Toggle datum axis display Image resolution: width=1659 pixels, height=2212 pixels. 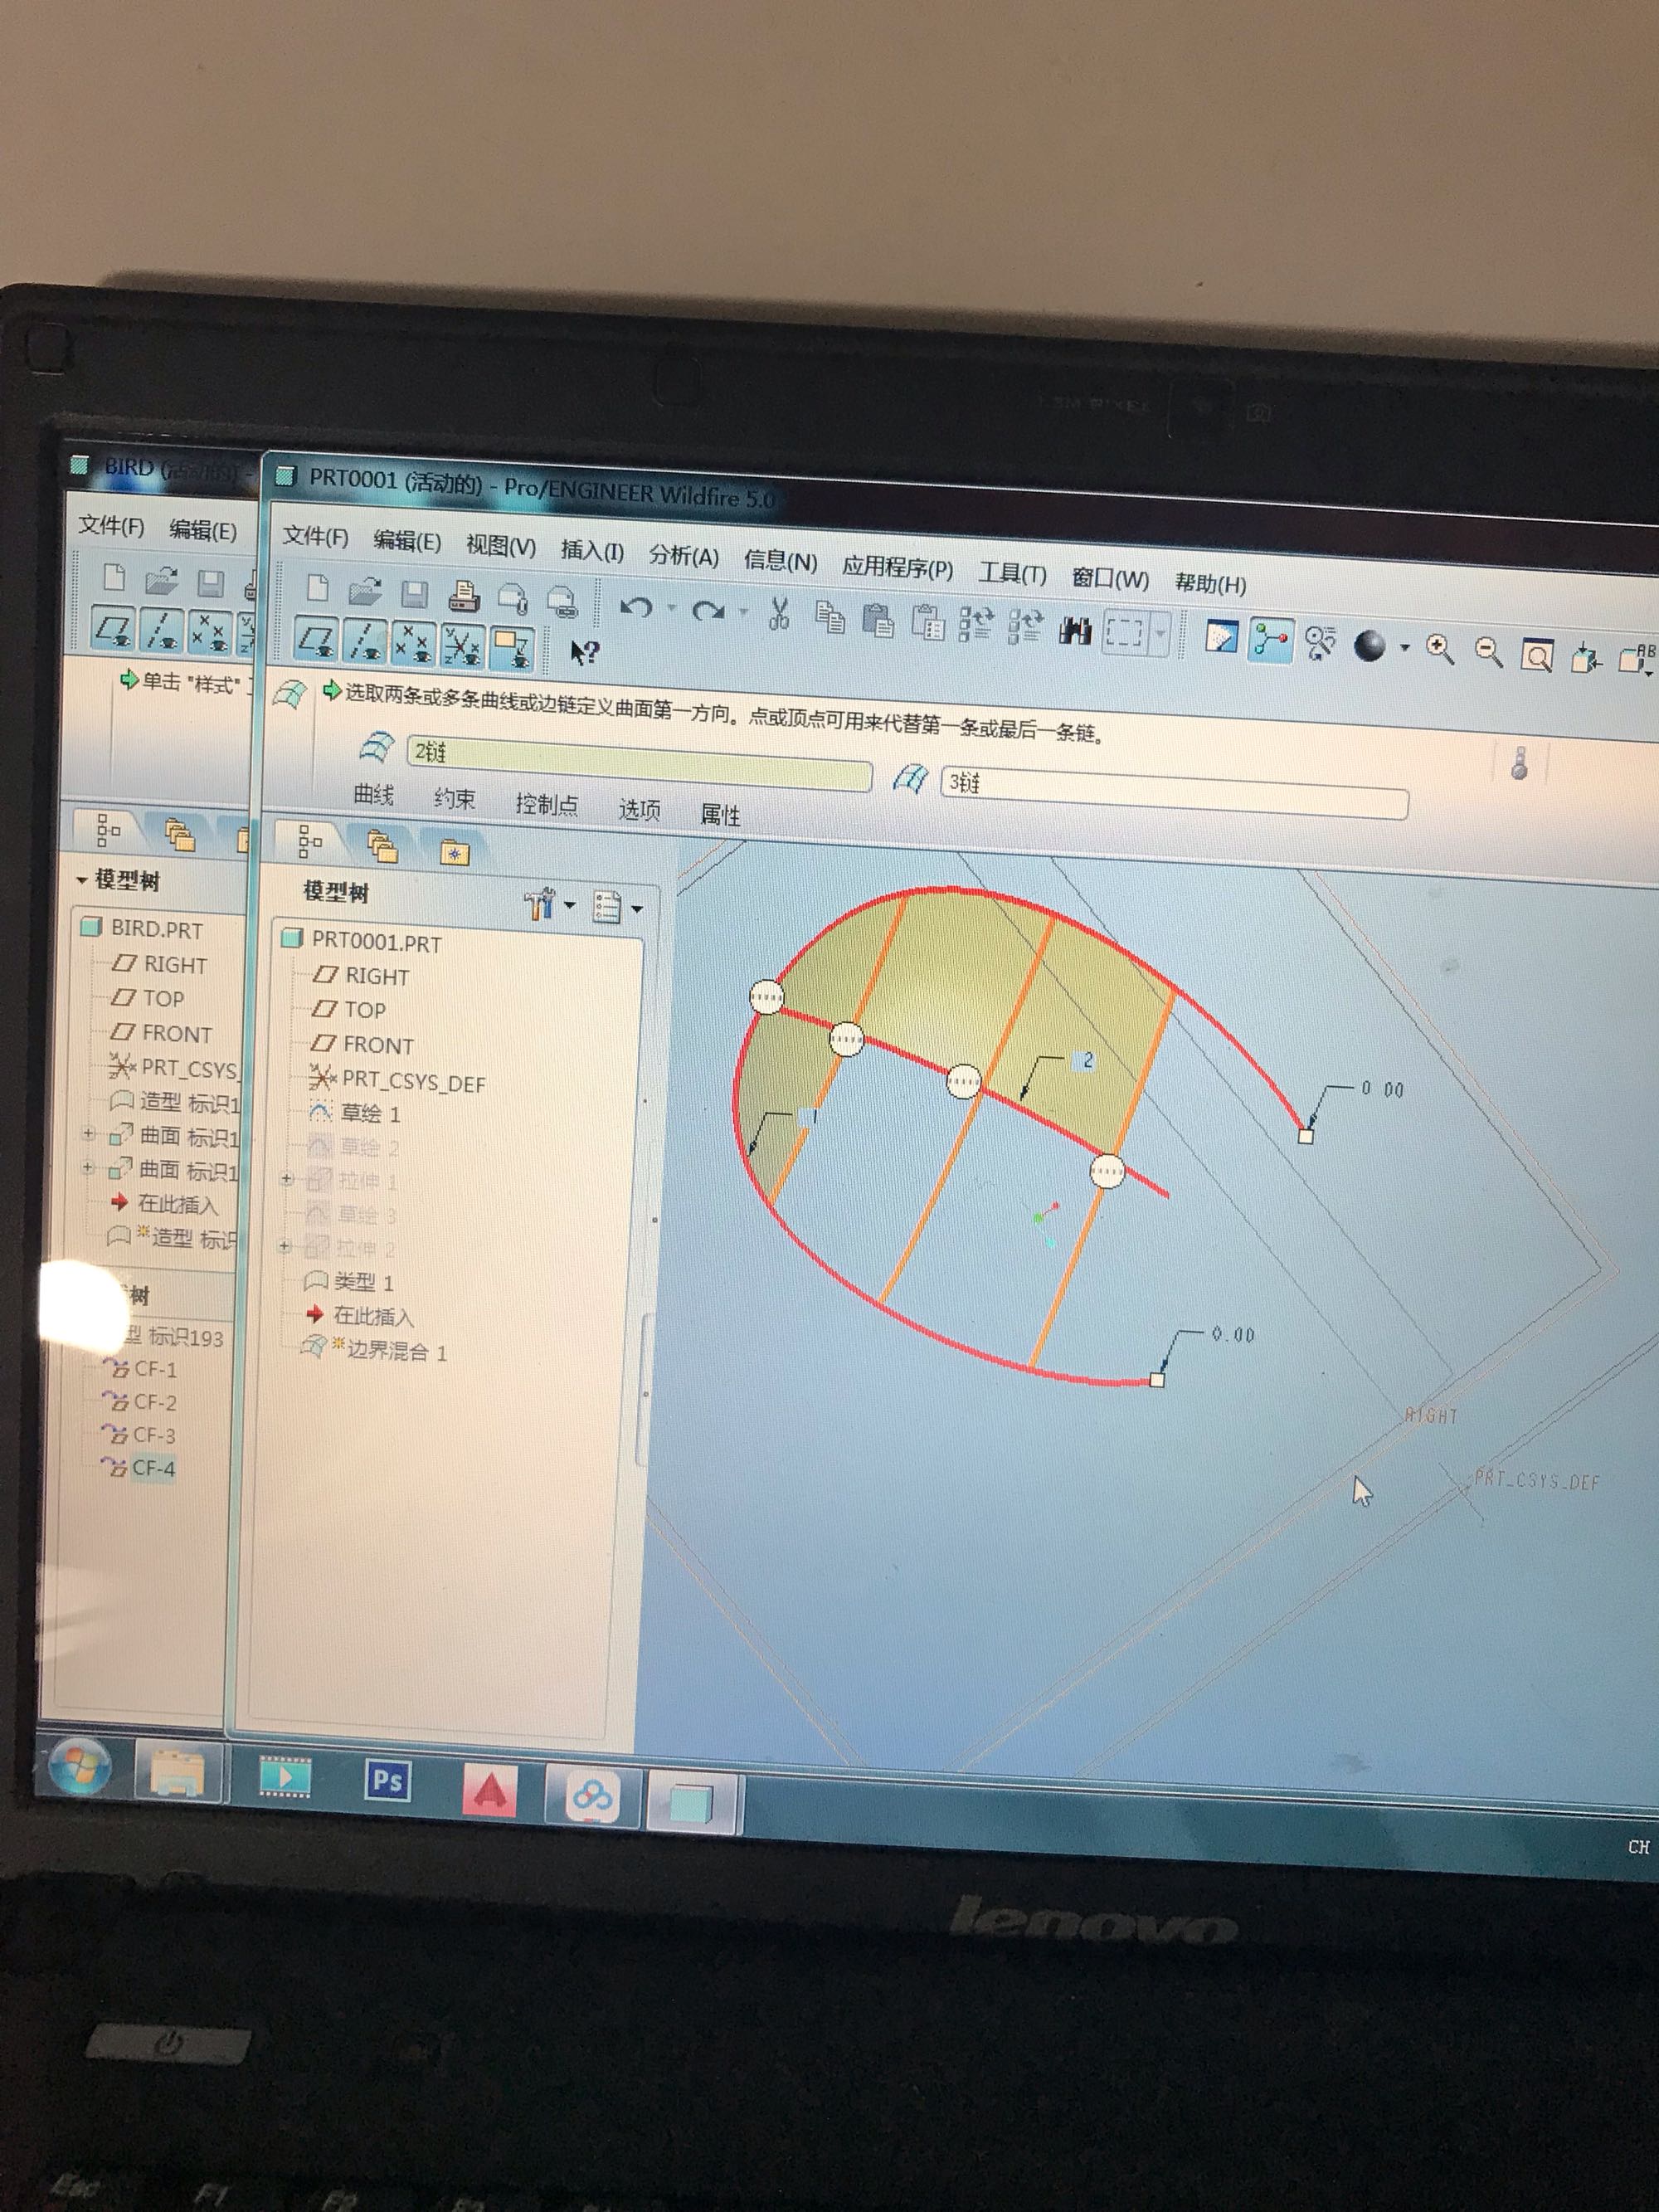coord(366,643)
